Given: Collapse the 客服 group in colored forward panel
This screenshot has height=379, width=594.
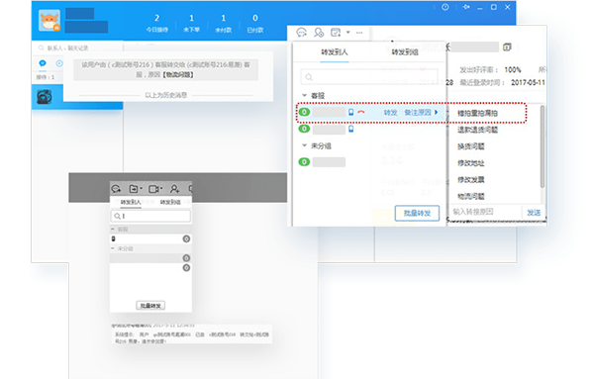Looking at the screenshot, I should [304, 95].
